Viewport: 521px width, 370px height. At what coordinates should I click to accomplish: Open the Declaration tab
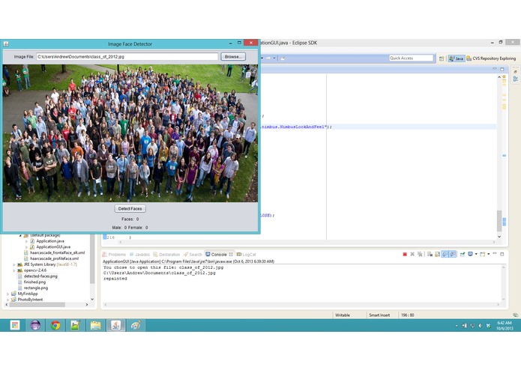tap(166, 255)
